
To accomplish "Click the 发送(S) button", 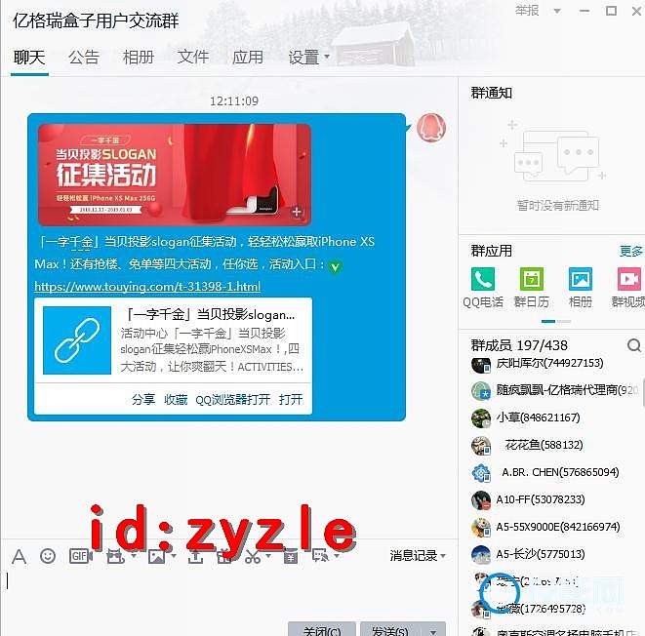I will point(390,630).
